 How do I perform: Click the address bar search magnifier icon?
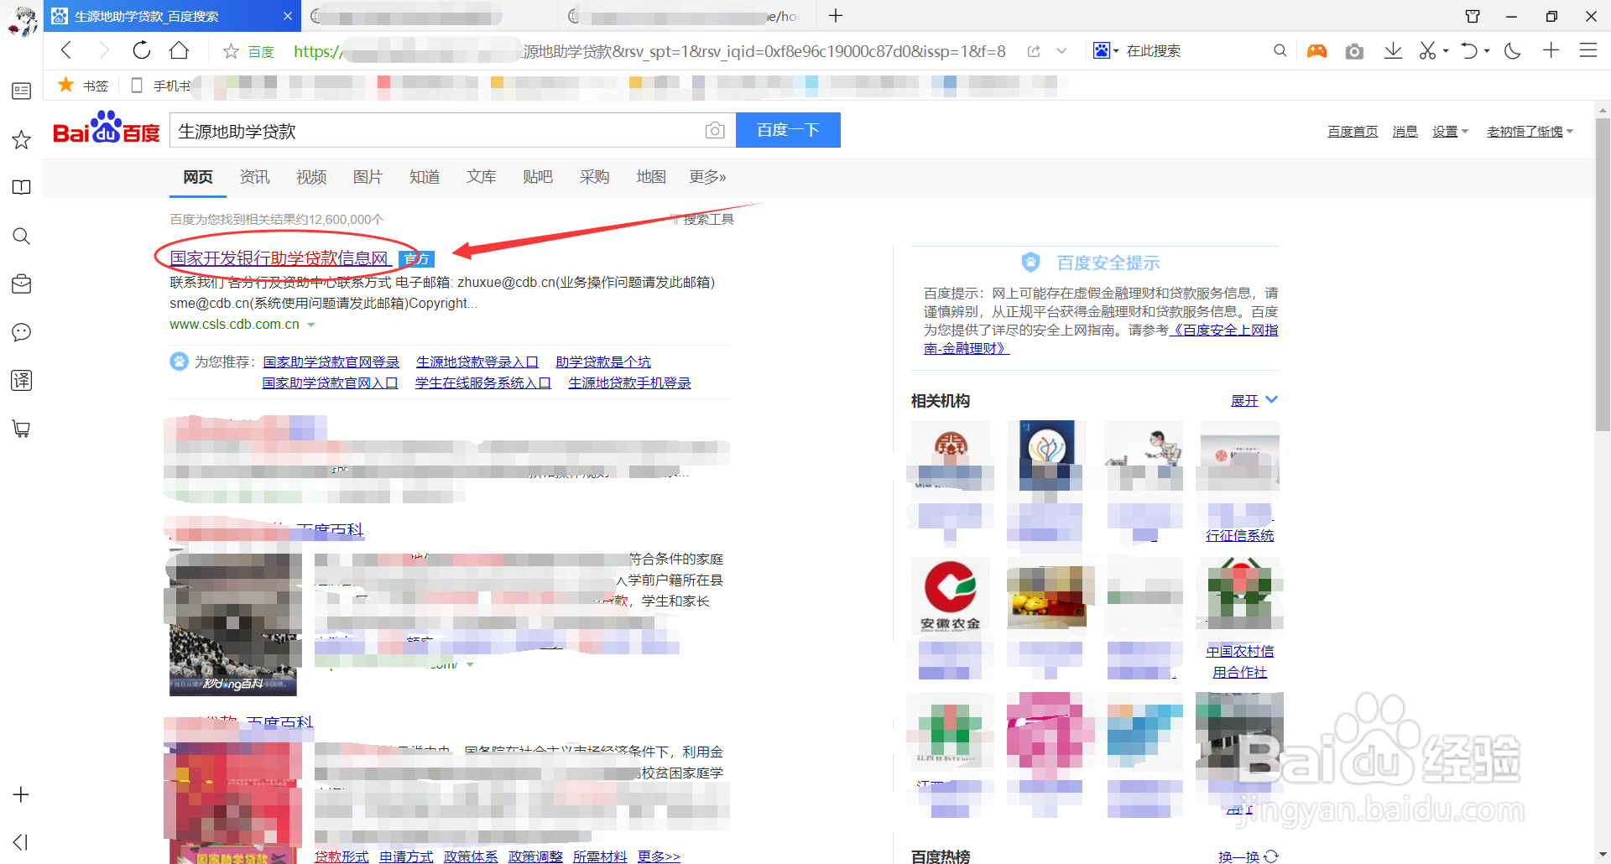1280,50
